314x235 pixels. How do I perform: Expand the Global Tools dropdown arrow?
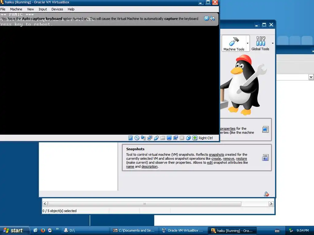273,43
